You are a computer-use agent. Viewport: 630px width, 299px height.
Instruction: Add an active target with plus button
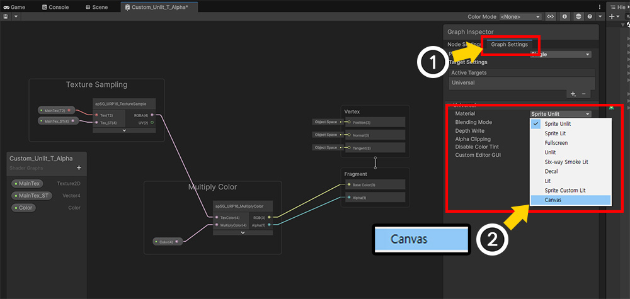tap(573, 94)
